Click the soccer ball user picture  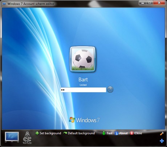[x=83, y=59]
